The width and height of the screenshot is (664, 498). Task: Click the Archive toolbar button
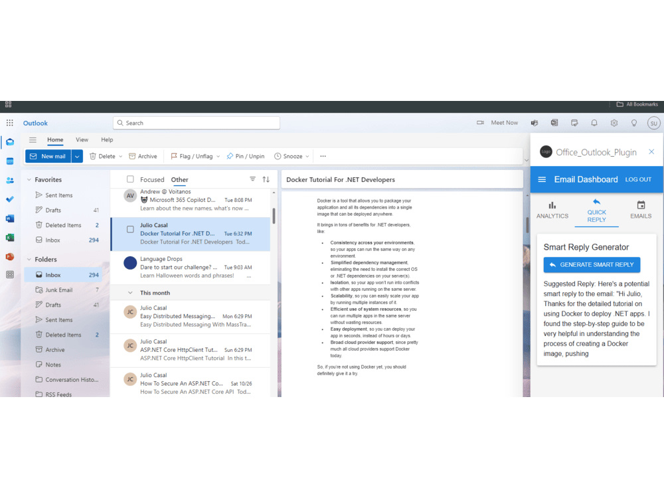pos(143,156)
